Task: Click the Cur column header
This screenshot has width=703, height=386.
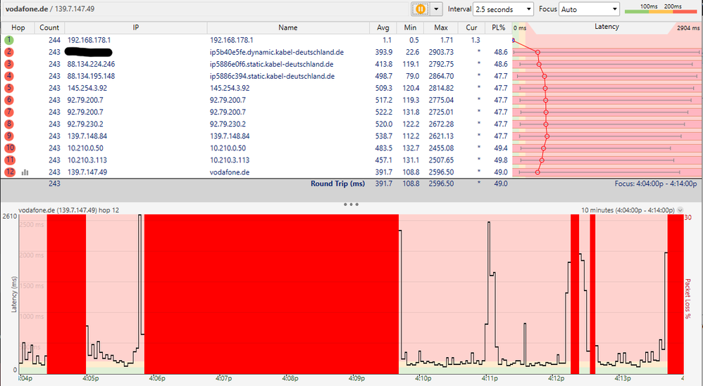Action: (x=472, y=27)
